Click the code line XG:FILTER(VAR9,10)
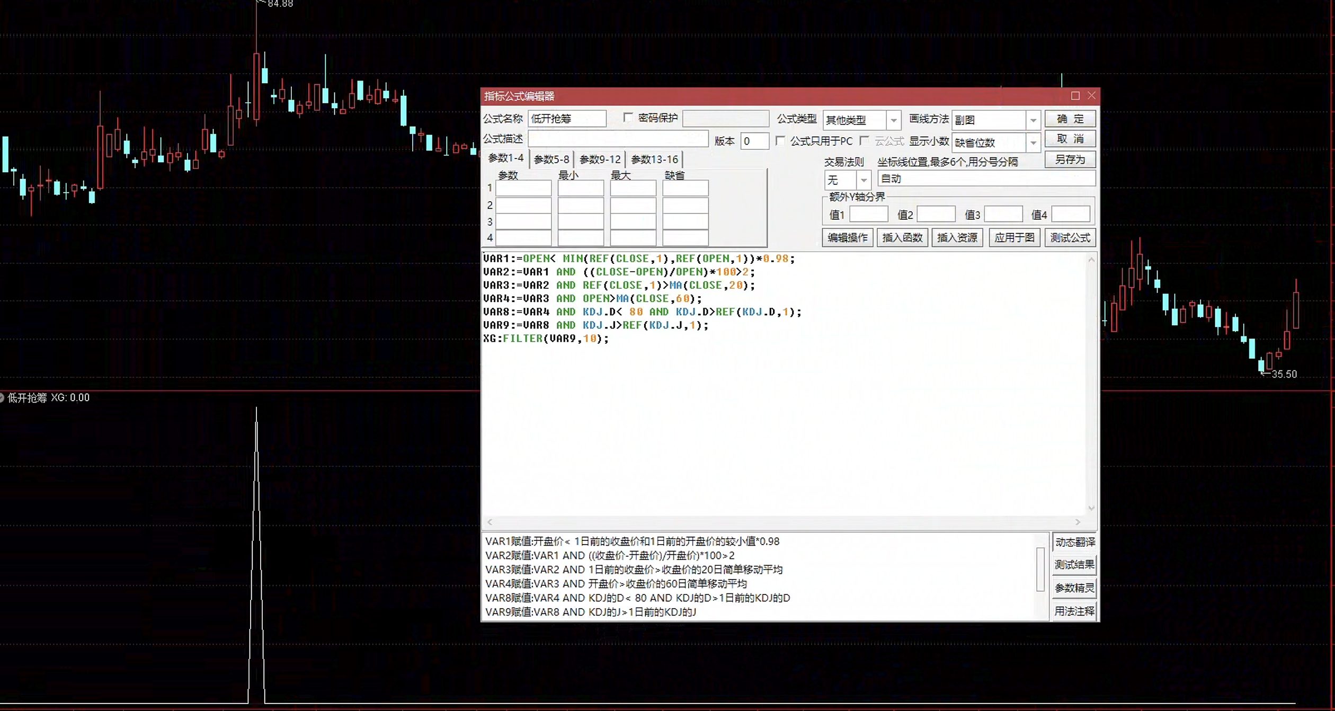The width and height of the screenshot is (1335, 711). 546,339
